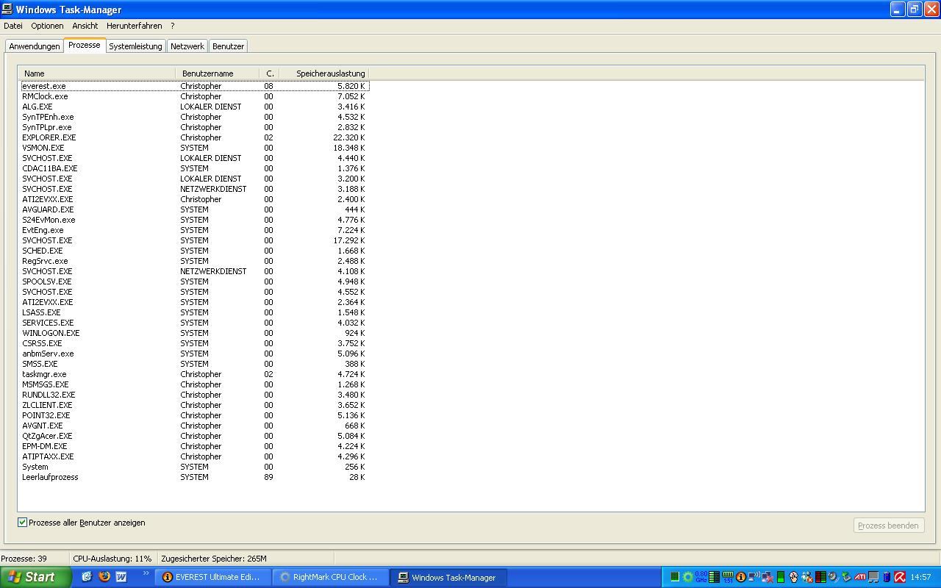Select the QtZgAcer.EXE process row
The image size is (941, 588).
(194, 436)
